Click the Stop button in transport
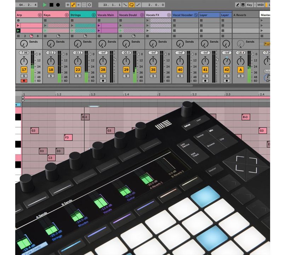Screen dimensions: 285x255 51,5
